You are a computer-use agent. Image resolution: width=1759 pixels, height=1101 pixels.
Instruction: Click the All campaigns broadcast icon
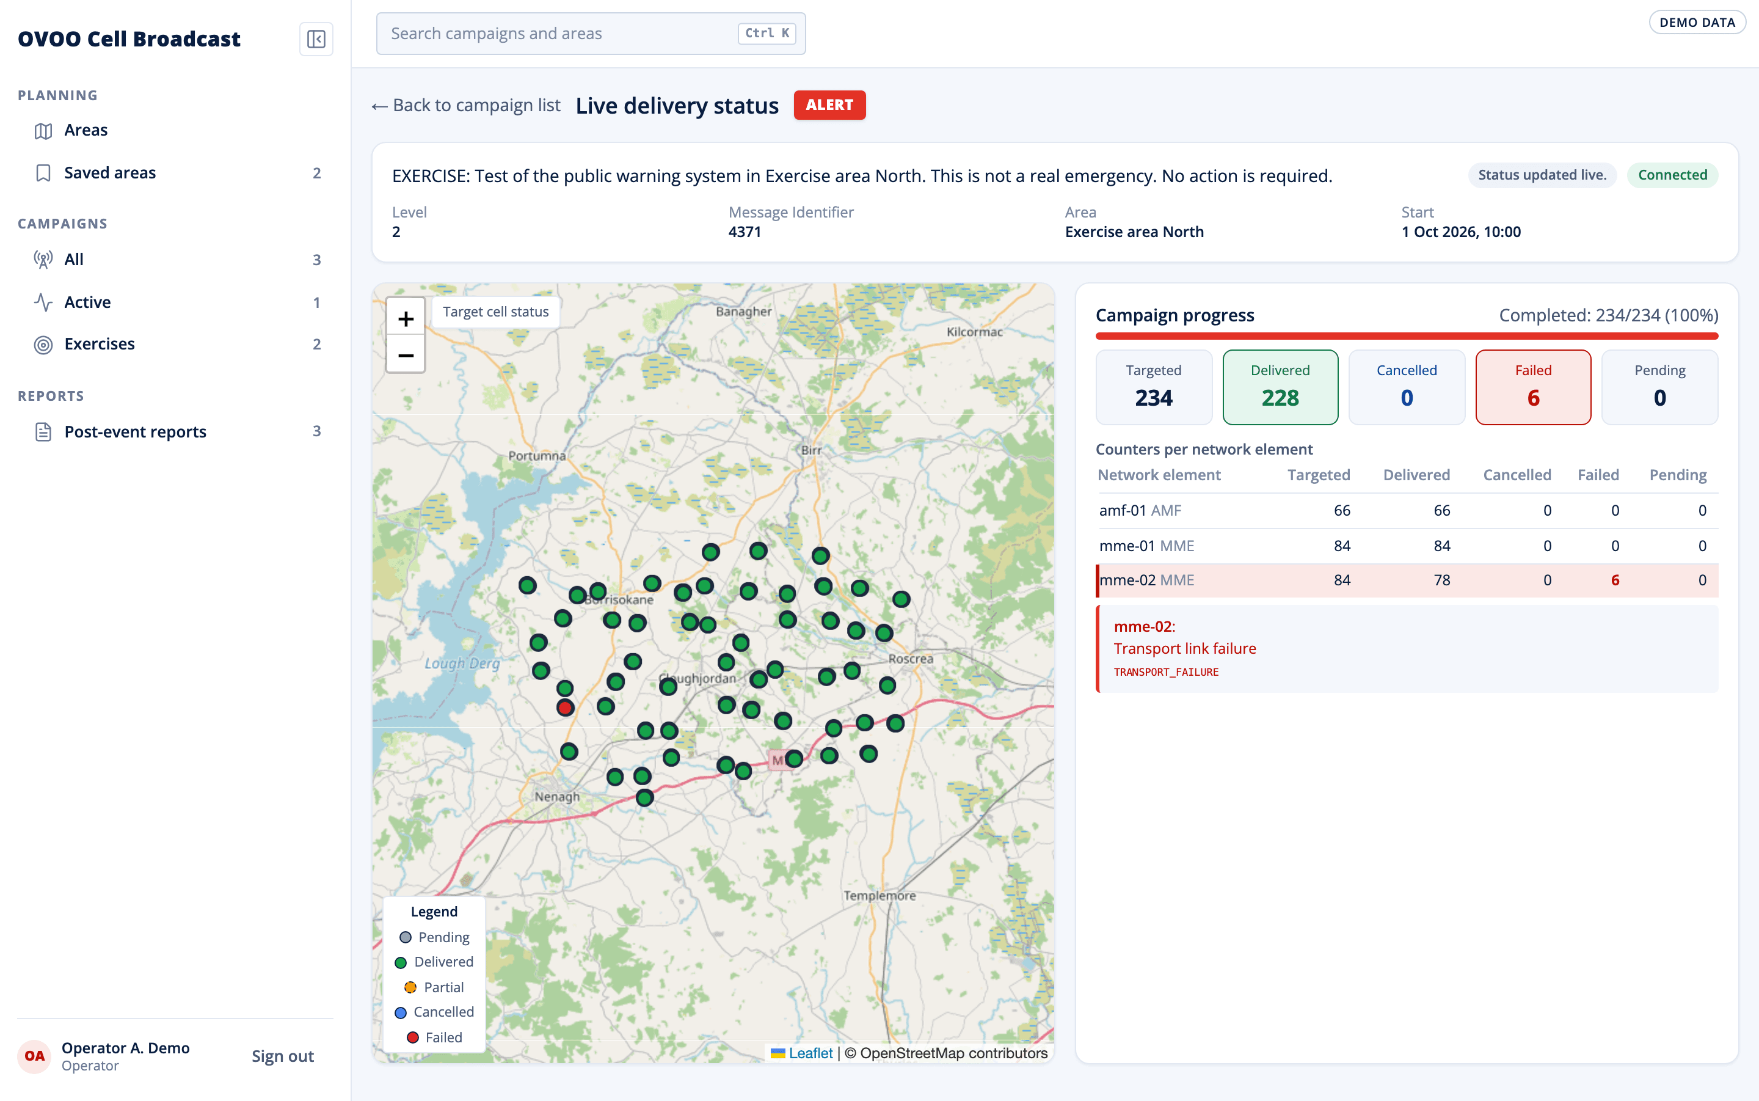point(43,259)
